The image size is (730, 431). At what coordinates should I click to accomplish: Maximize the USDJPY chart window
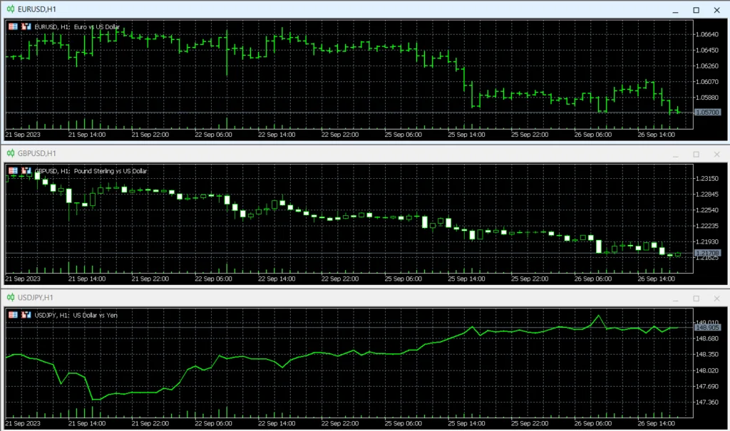(x=696, y=298)
